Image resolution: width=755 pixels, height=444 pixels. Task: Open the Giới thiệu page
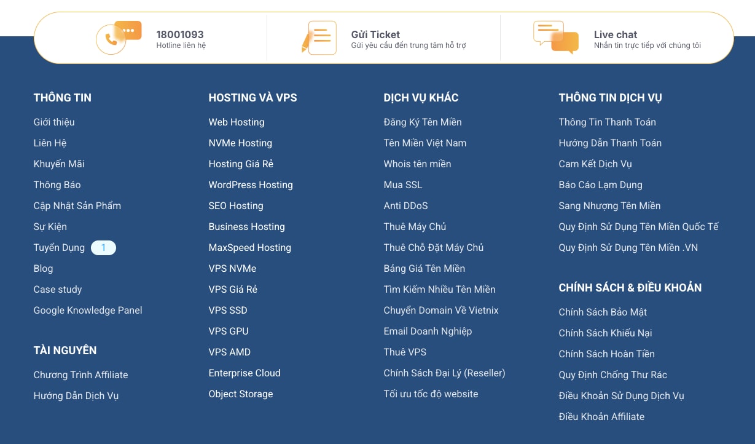click(x=54, y=122)
